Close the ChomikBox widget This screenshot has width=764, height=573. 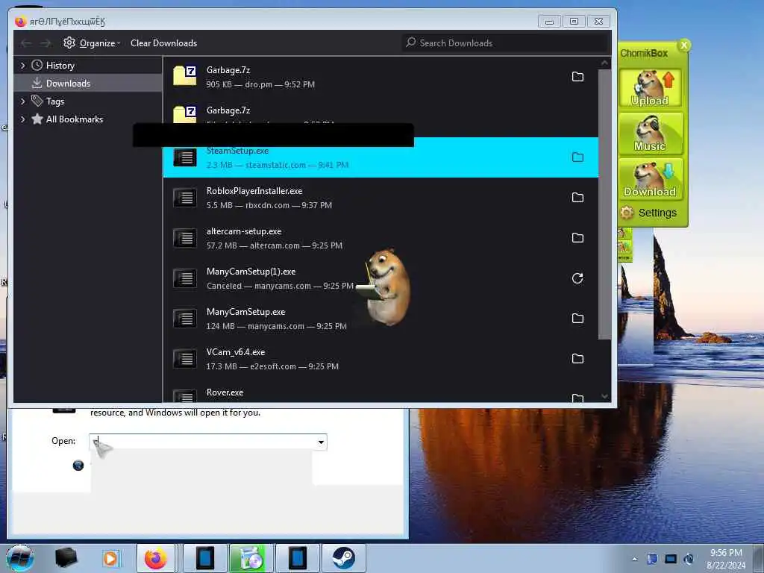click(x=684, y=46)
